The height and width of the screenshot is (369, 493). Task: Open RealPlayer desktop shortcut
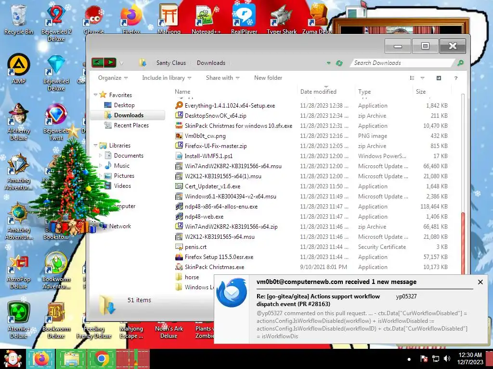tap(244, 19)
